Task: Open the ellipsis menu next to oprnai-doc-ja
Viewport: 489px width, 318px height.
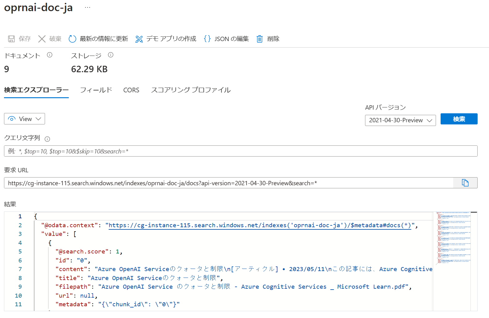Action: pyautogui.click(x=88, y=7)
